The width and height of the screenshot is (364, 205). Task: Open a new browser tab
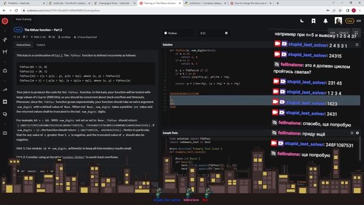(x=278, y=3)
